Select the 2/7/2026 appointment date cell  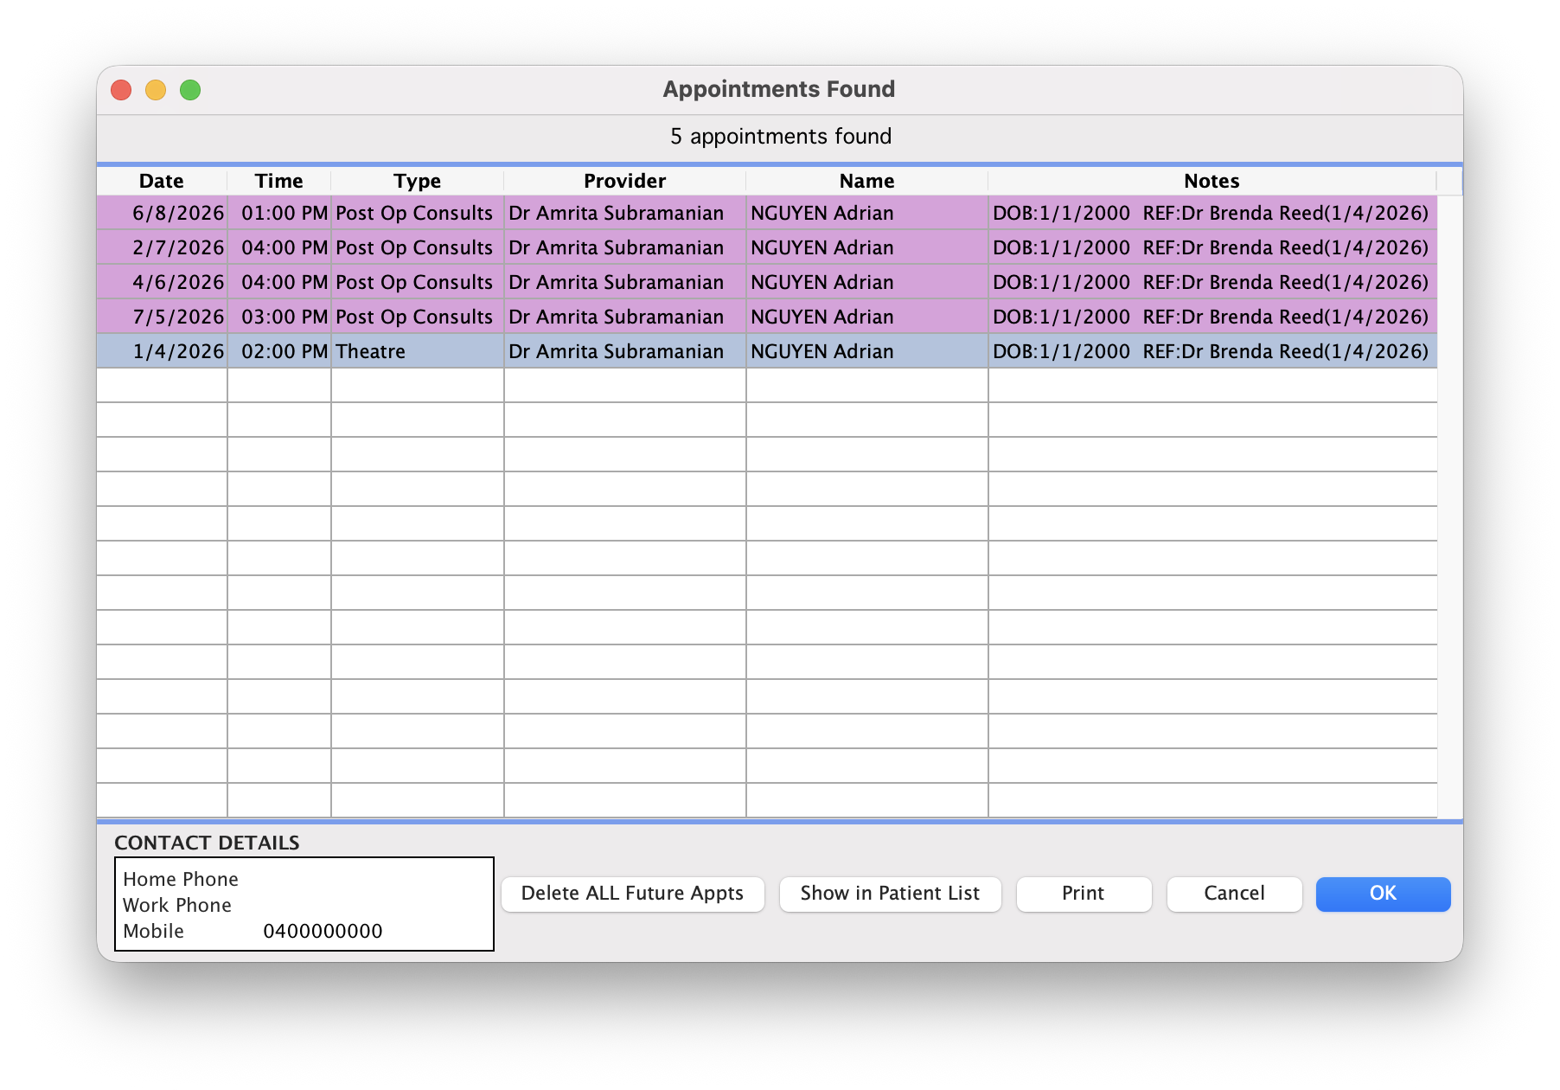point(162,247)
